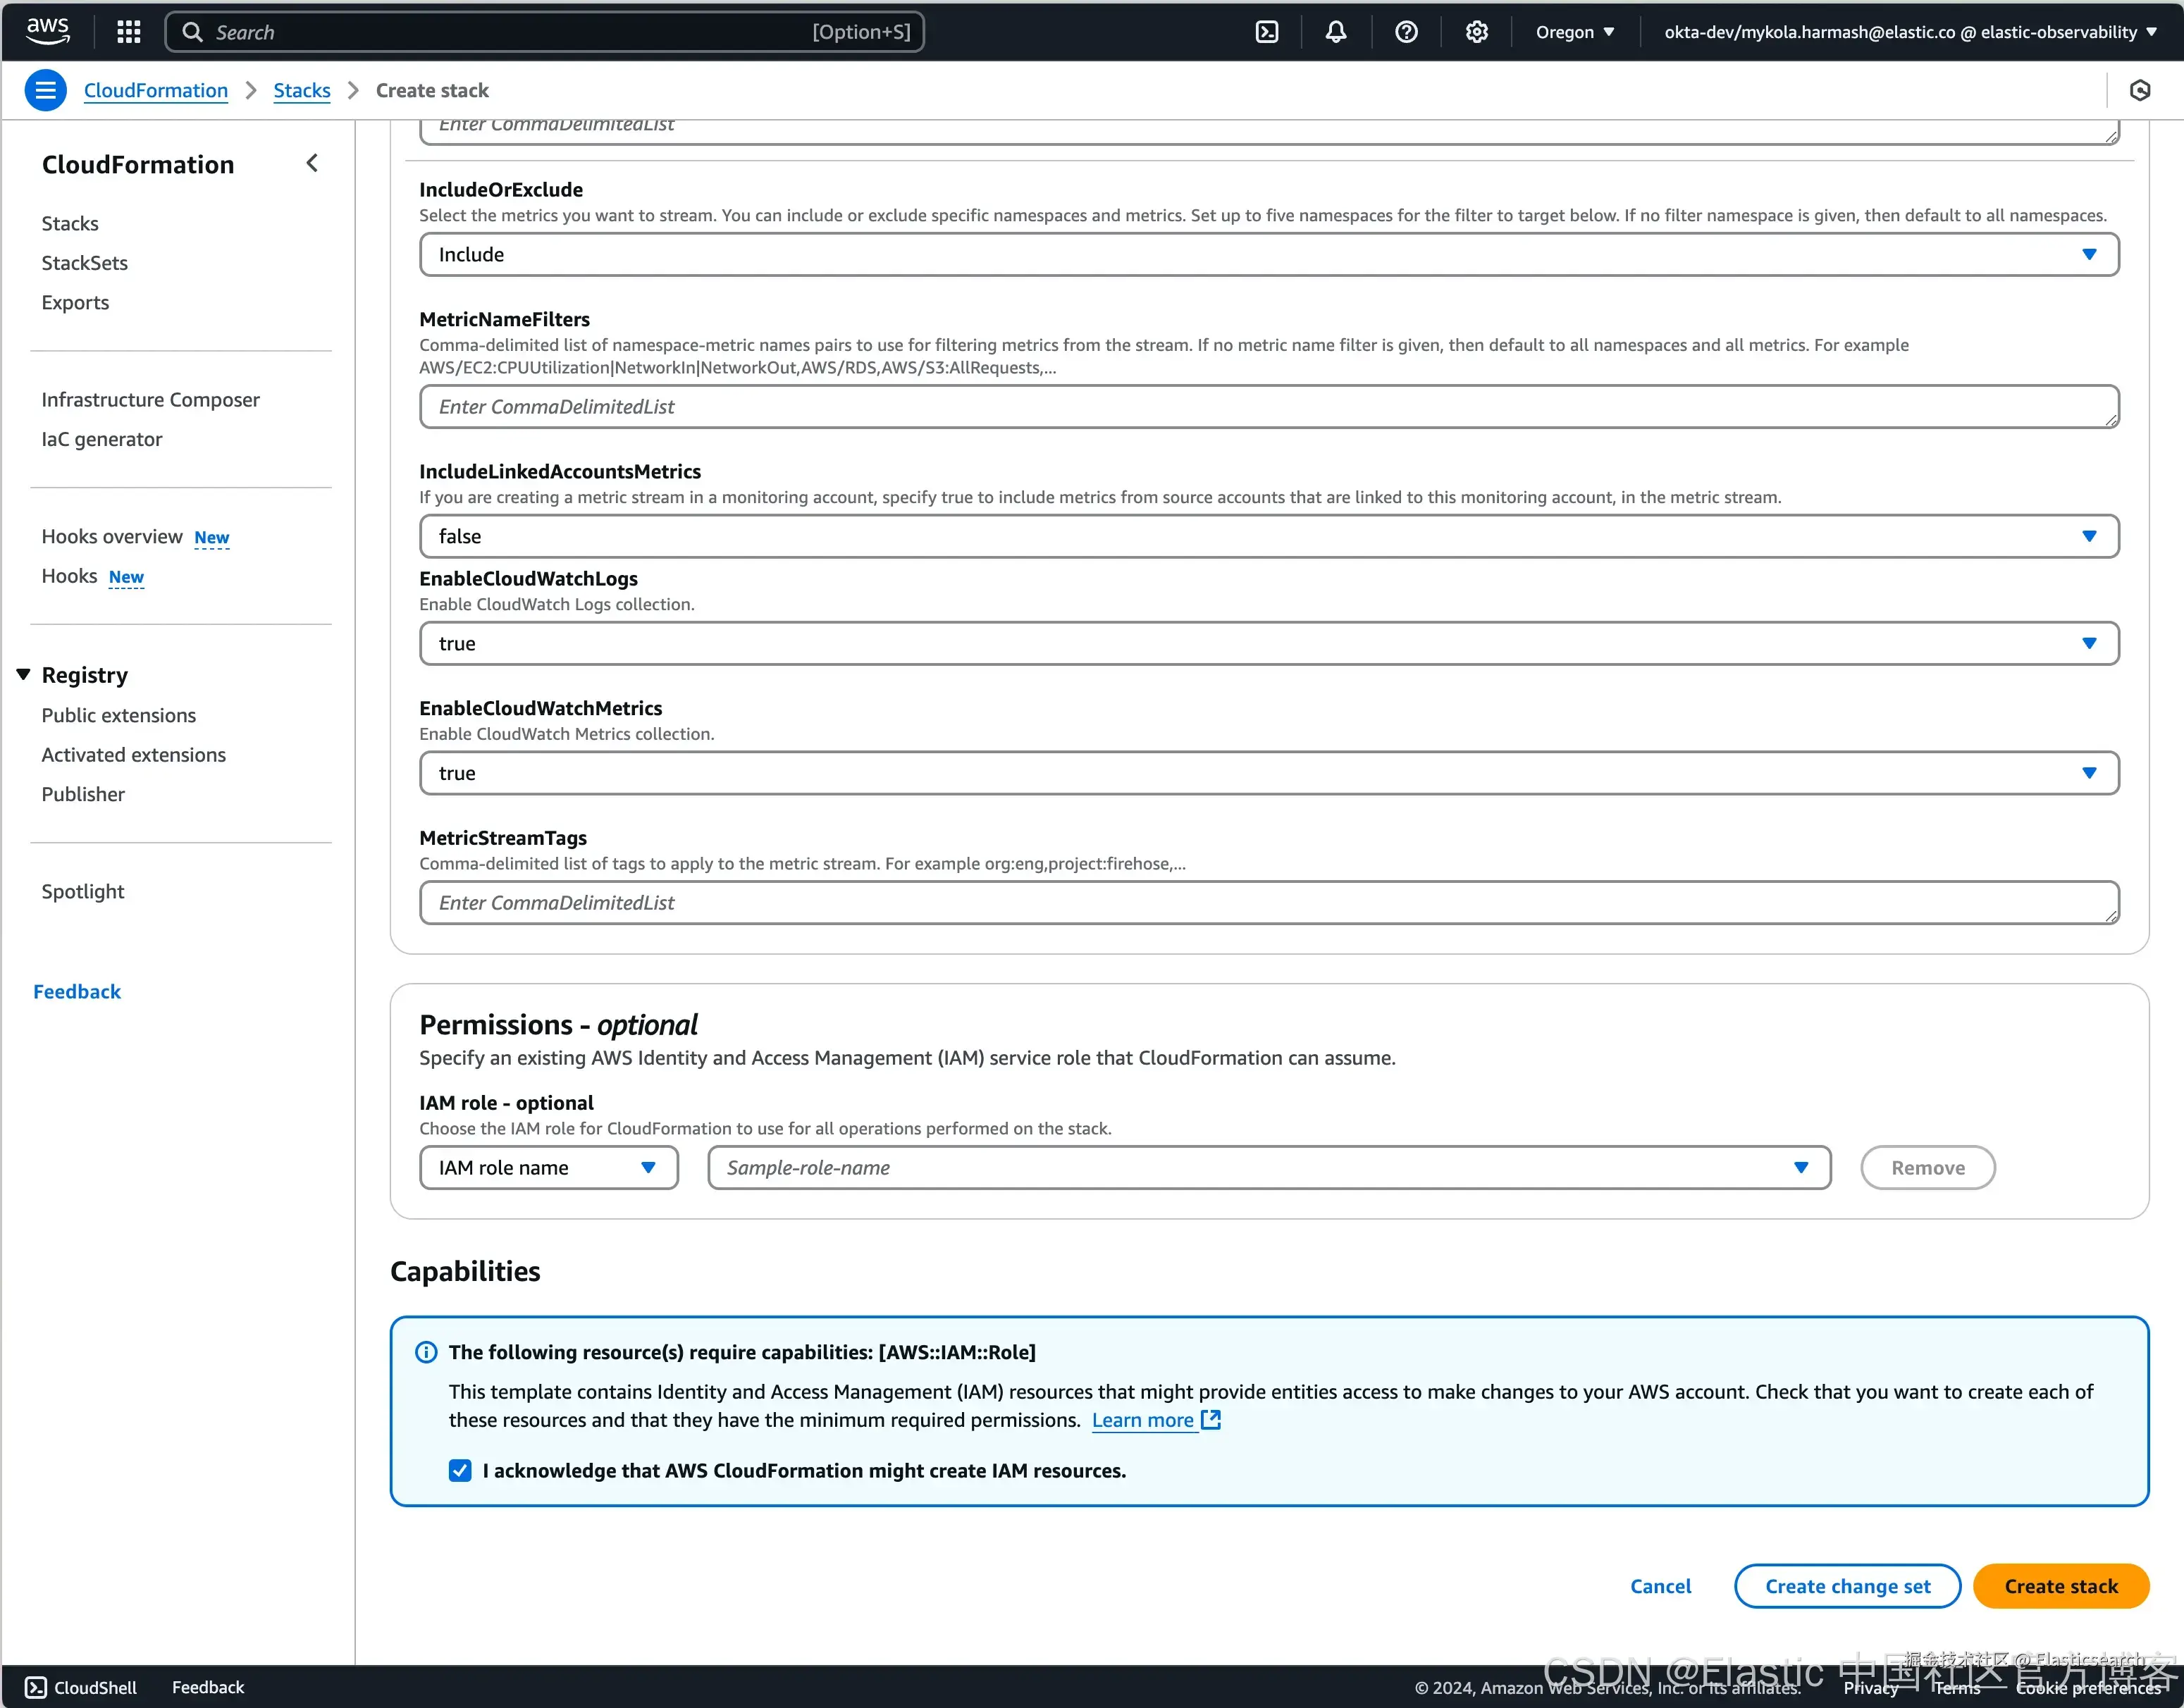2184x1708 pixels.
Task: Click the Create stack button
Action: (x=2060, y=1586)
